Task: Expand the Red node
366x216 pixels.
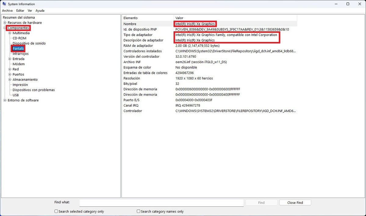Action: (x=10, y=69)
